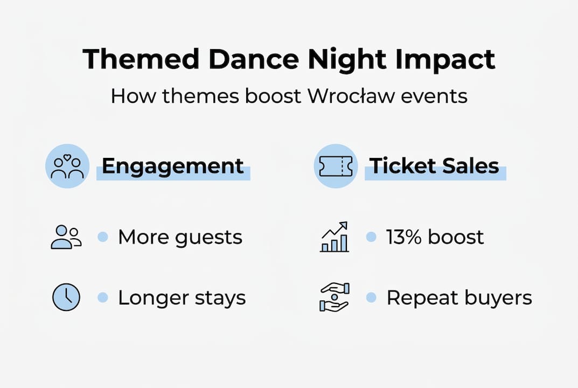Select the Longer stays label

coord(182,297)
